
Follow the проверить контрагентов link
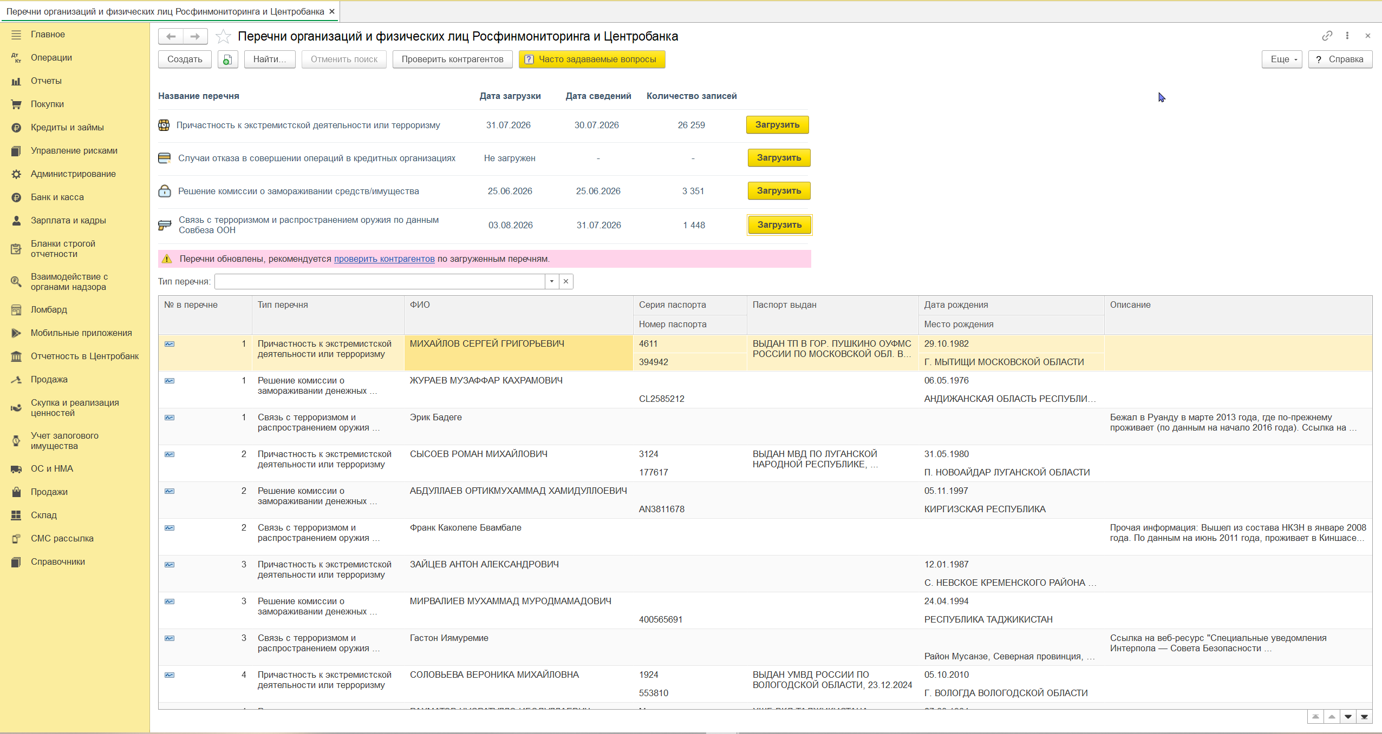point(384,259)
